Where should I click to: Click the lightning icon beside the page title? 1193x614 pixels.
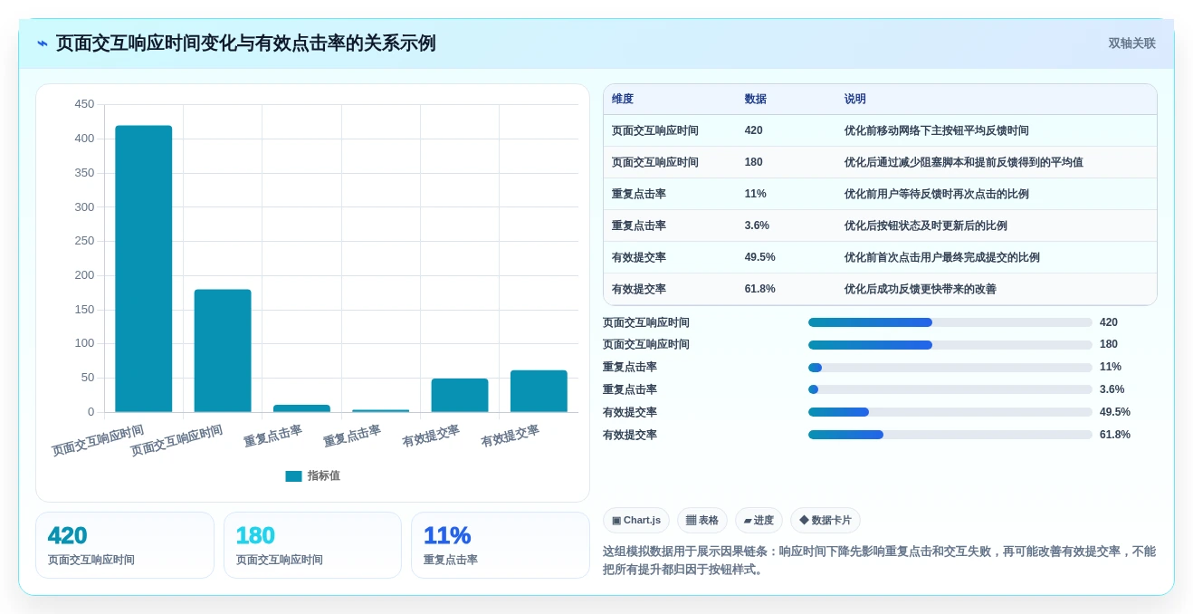tap(43, 43)
